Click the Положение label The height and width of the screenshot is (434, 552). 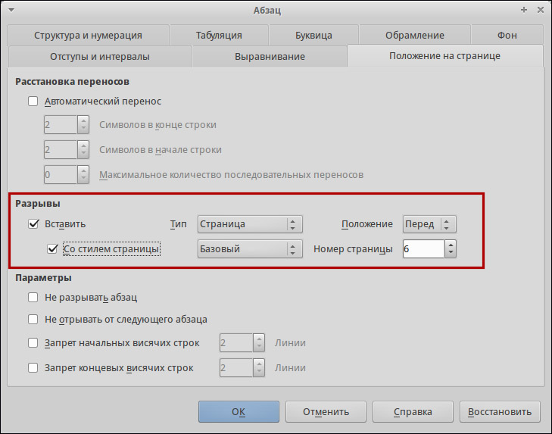pos(367,224)
